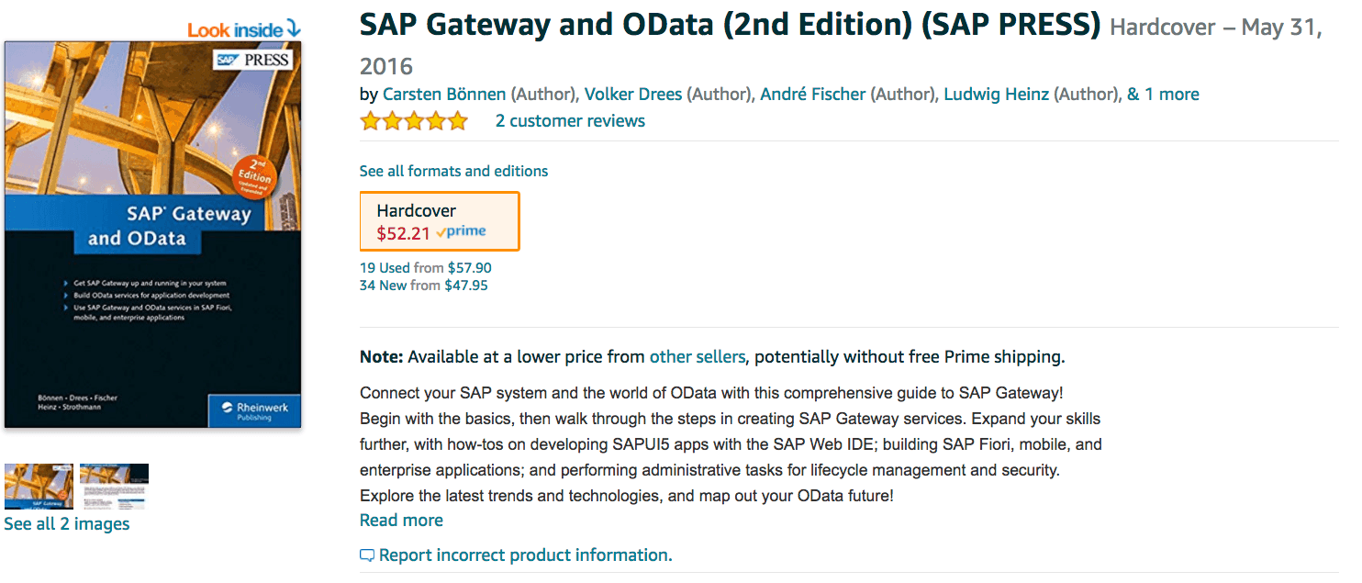Open author Carsten Bönnen's page
Image resolution: width=1362 pixels, height=583 pixels.
pyautogui.click(x=444, y=95)
